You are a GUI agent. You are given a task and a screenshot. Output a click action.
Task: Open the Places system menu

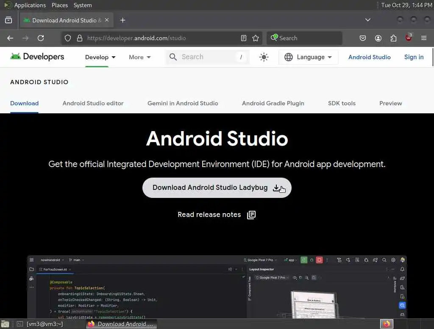click(60, 5)
